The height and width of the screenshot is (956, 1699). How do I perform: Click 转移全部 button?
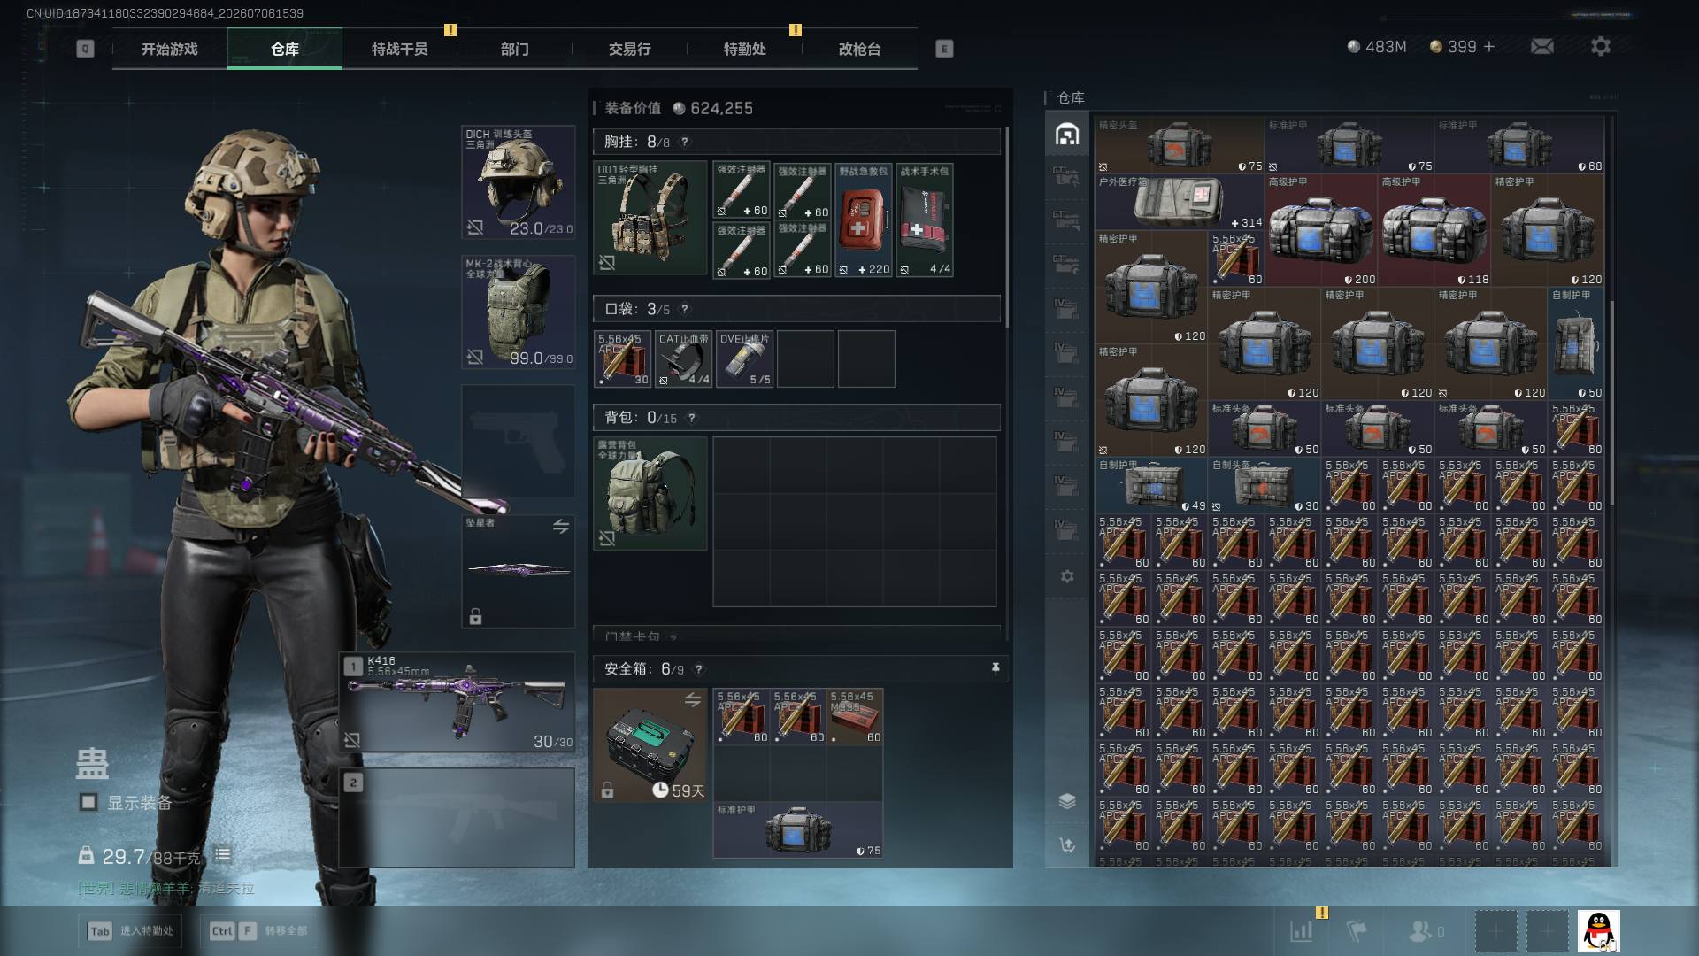point(260,930)
